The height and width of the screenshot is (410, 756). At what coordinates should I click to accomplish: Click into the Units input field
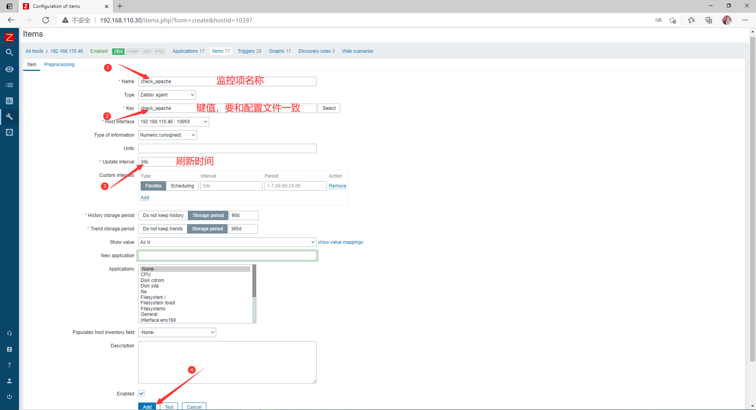227,148
